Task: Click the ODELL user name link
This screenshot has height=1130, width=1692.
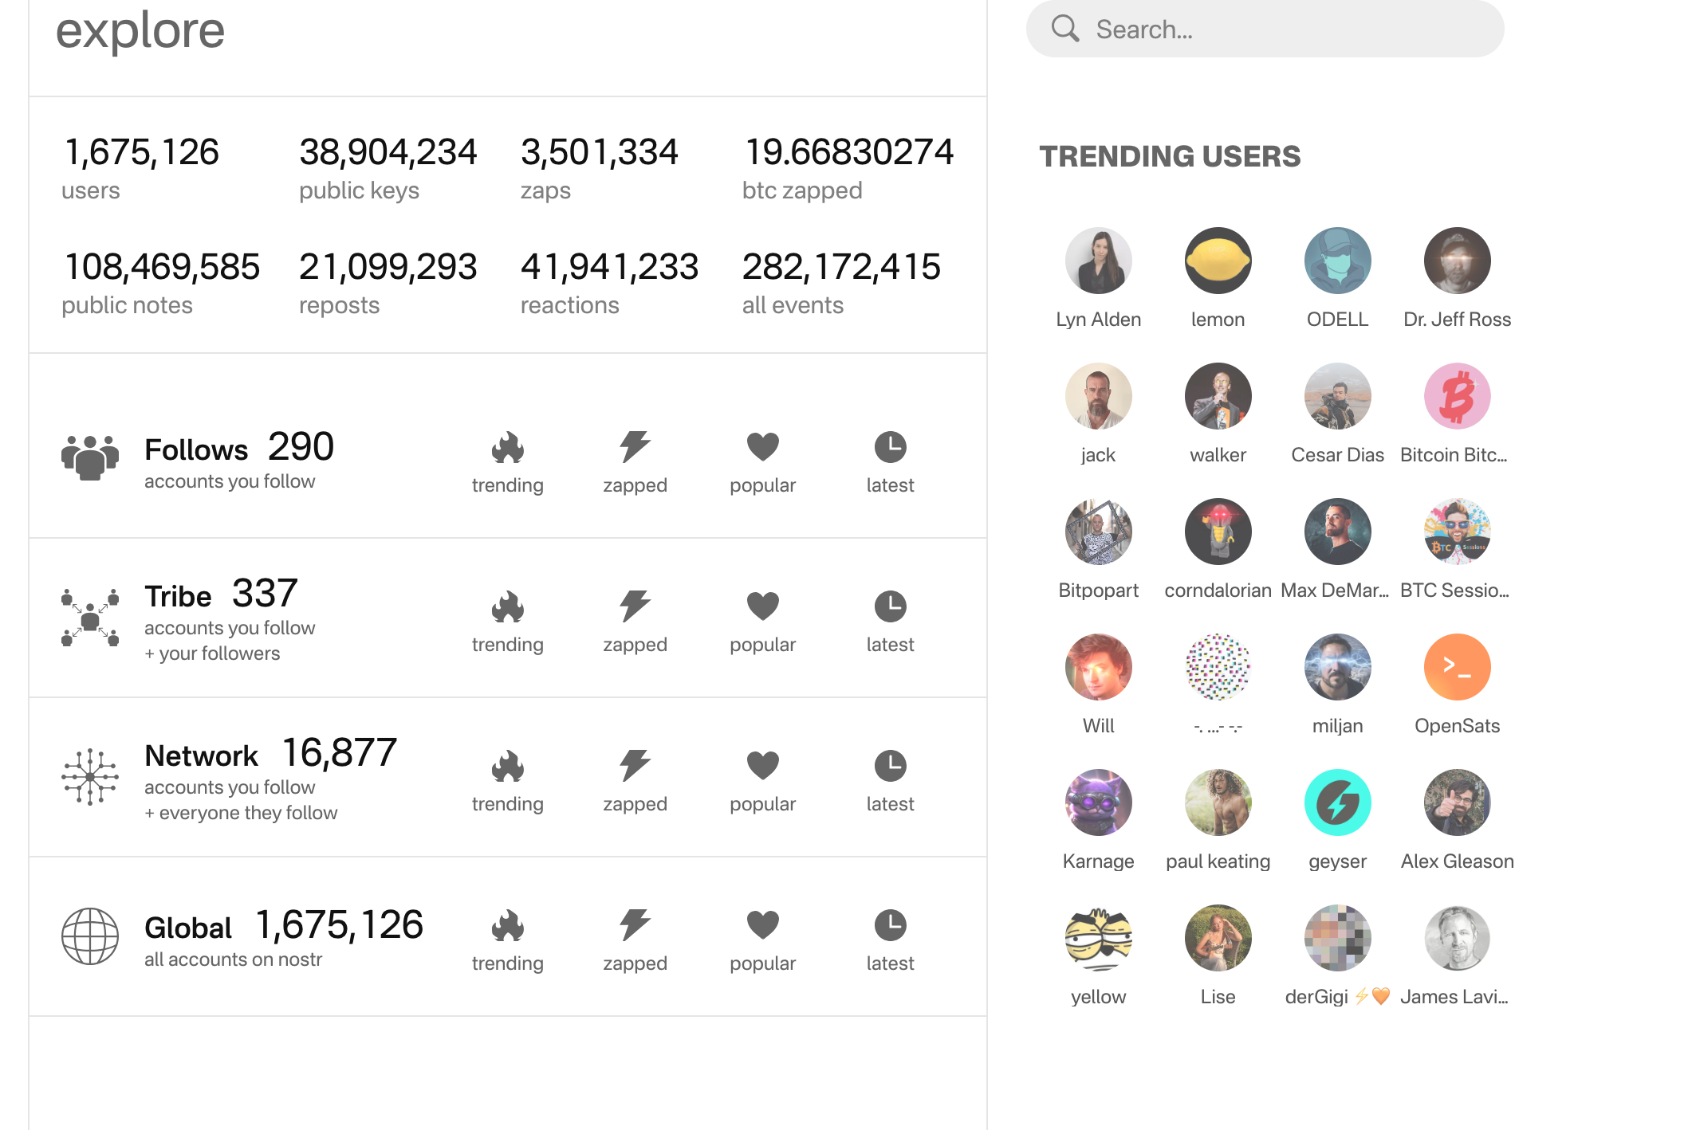Action: pyautogui.click(x=1337, y=320)
